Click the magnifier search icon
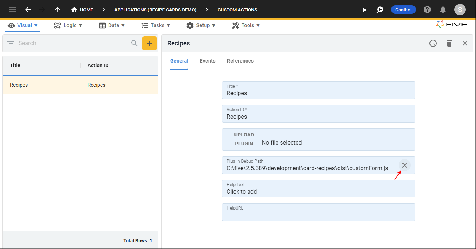 (x=134, y=43)
